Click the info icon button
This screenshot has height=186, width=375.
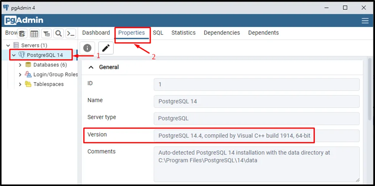click(87, 48)
